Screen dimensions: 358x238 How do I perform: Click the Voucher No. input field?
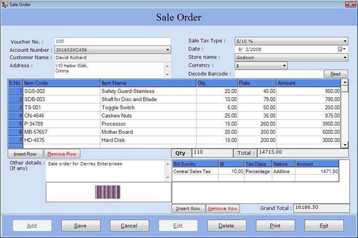tap(112, 41)
